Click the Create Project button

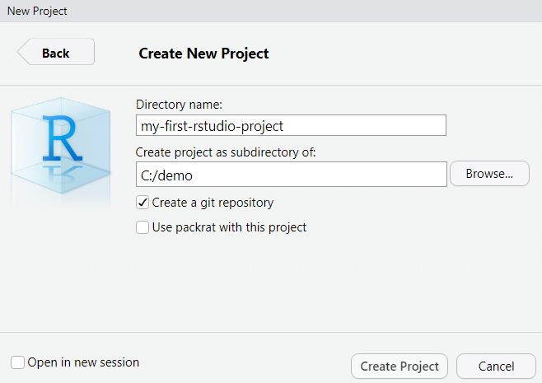click(399, 366)
